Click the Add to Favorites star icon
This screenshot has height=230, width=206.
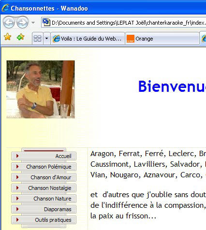click(21, 37)
